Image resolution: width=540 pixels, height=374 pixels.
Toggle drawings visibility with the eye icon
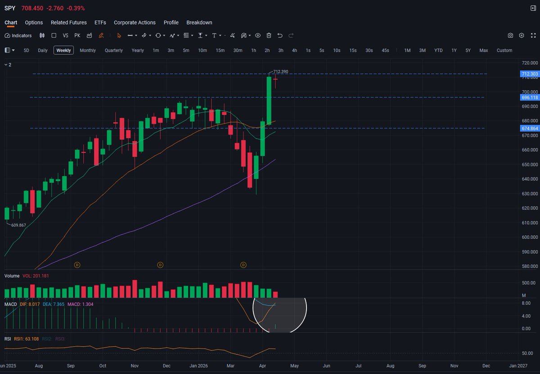pyautogui.click(x=258, y=36)
